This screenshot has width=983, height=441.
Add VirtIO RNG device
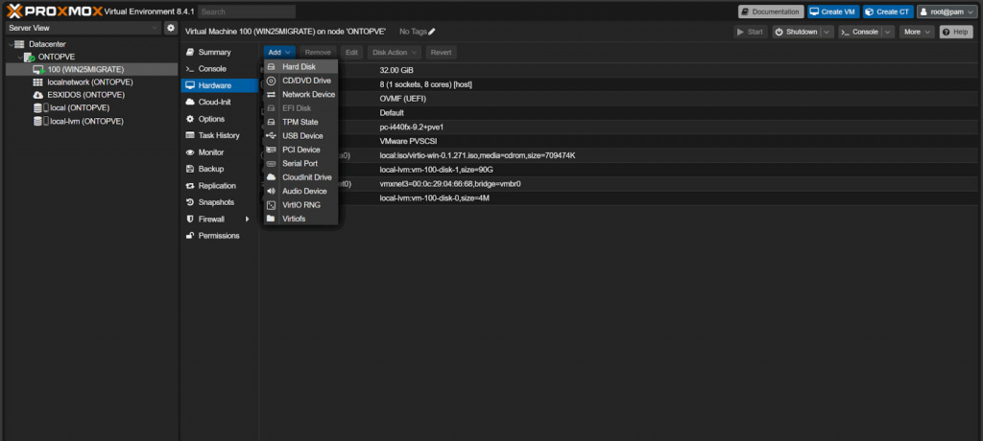click(x=300, y=205)
